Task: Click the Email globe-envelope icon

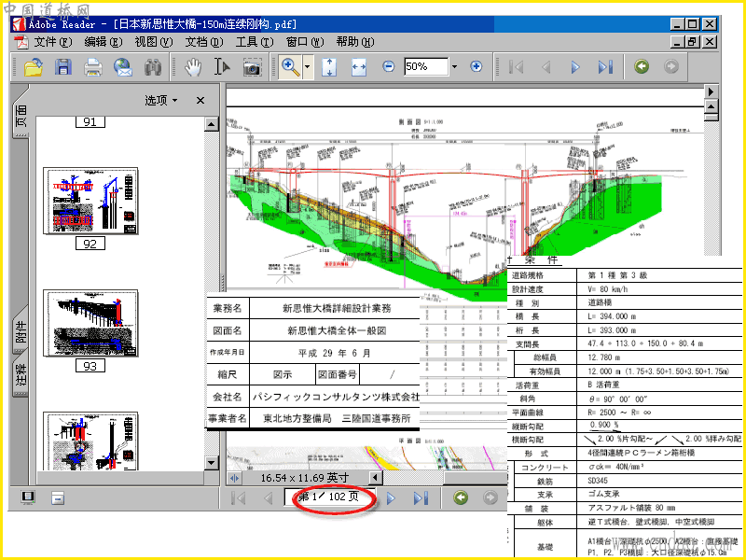Action: coord(123,67)
